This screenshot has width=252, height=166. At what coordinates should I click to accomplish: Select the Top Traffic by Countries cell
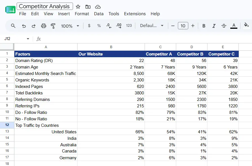(46, 125)
